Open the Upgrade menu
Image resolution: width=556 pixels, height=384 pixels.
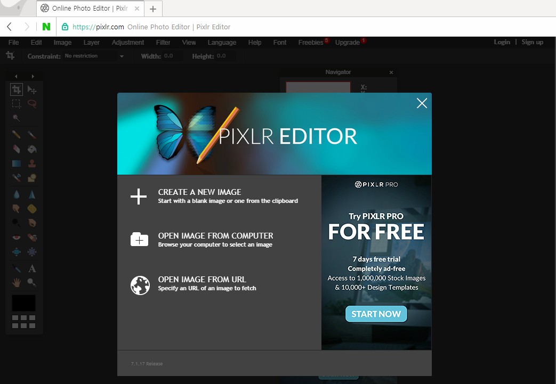pyautogui.click(x=348, y=43)
